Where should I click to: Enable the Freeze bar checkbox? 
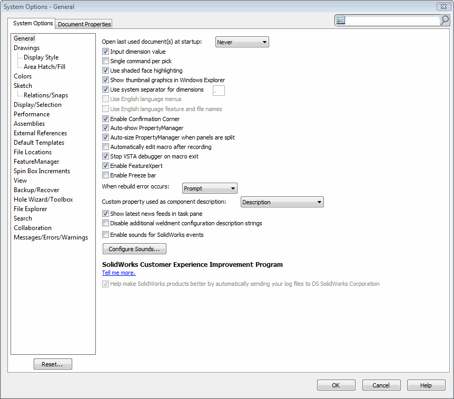click(105, 175)
